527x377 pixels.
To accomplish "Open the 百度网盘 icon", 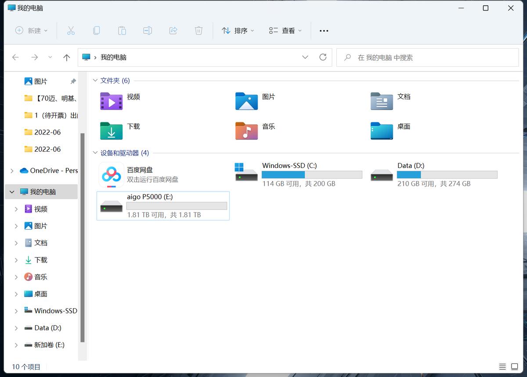I will pos(111,174).
